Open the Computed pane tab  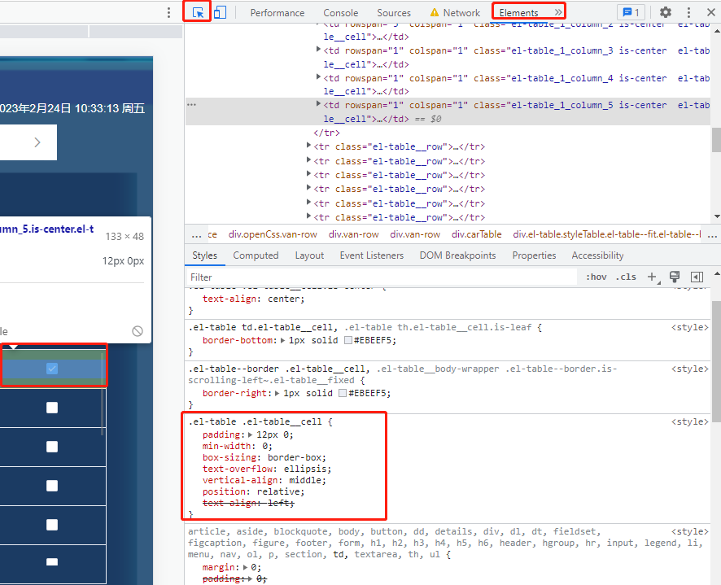256,255
